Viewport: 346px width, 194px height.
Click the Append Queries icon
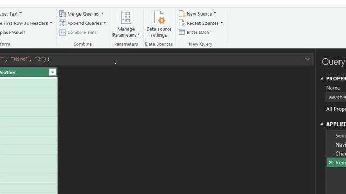click(63, 23)
